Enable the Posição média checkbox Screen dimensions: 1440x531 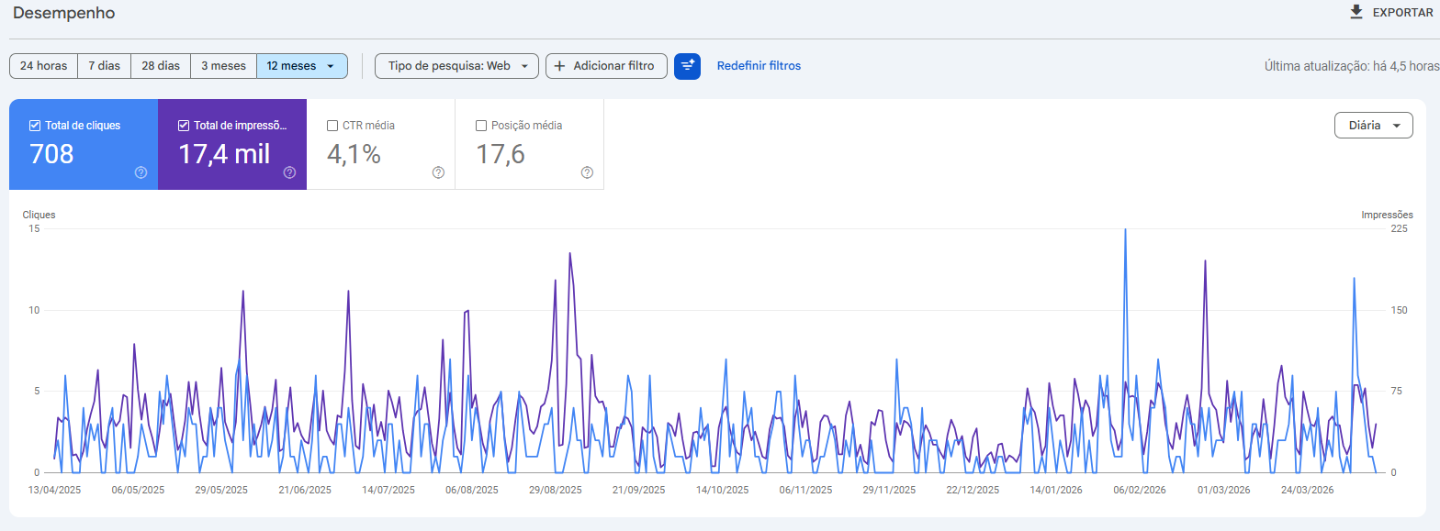(x=481, y=126)
